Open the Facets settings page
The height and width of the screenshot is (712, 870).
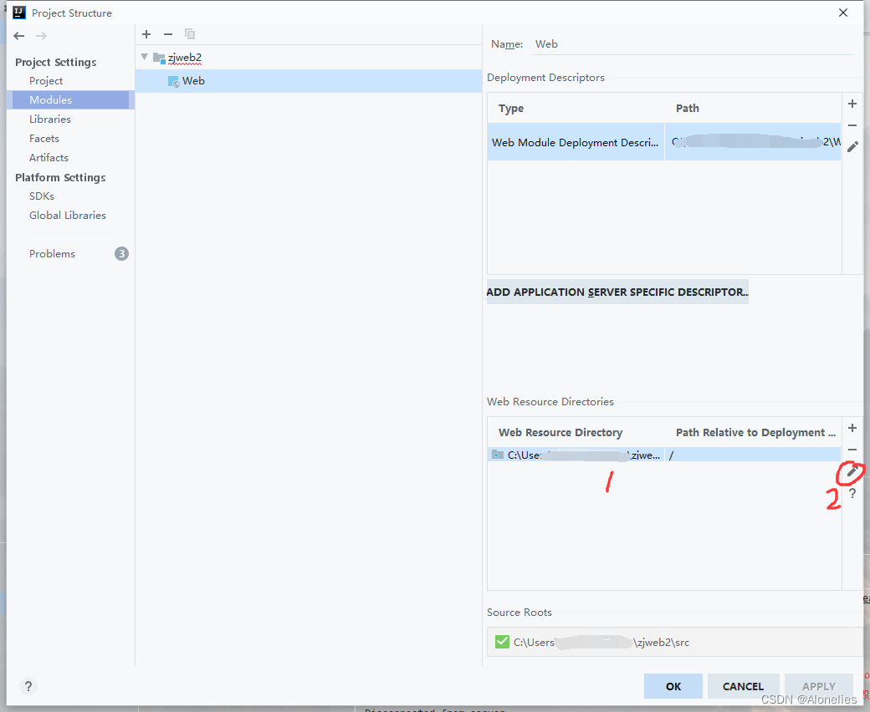click(x=44, y=139)
